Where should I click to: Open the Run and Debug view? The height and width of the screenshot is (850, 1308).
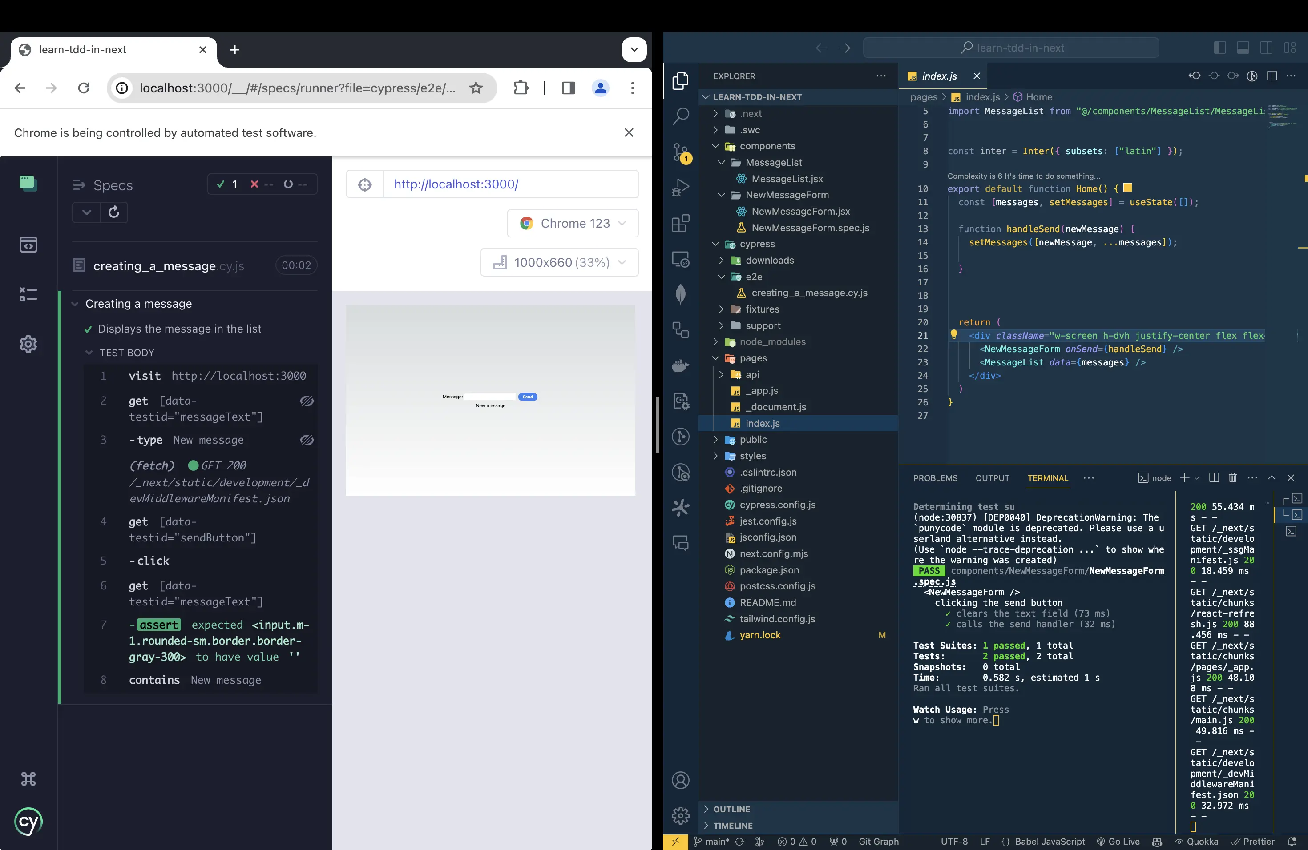[680, 188]
